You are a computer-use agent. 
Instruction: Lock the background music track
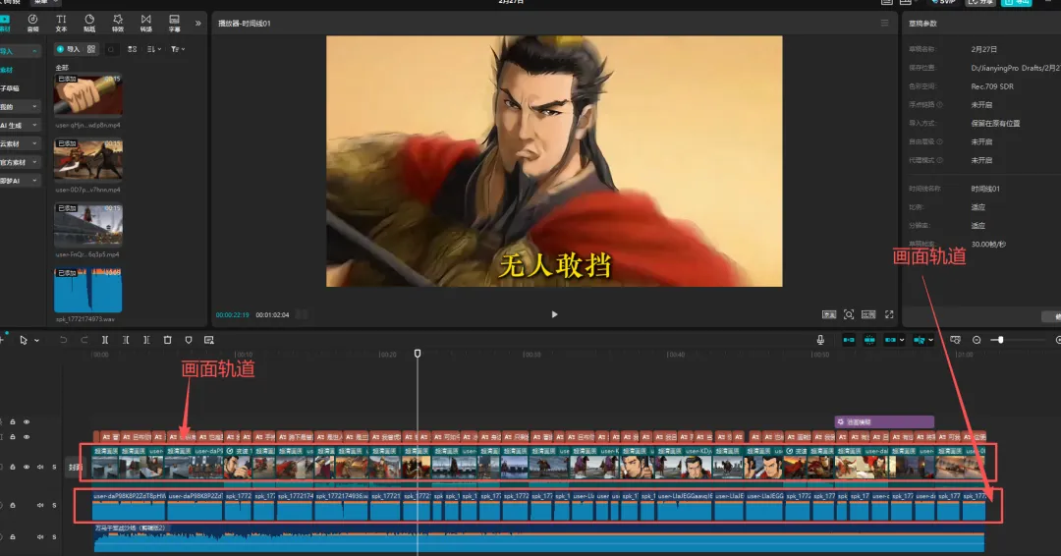(12, 537)
